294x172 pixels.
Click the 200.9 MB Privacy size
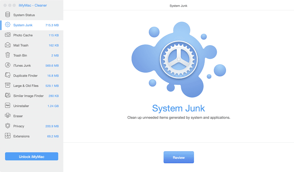52,126
